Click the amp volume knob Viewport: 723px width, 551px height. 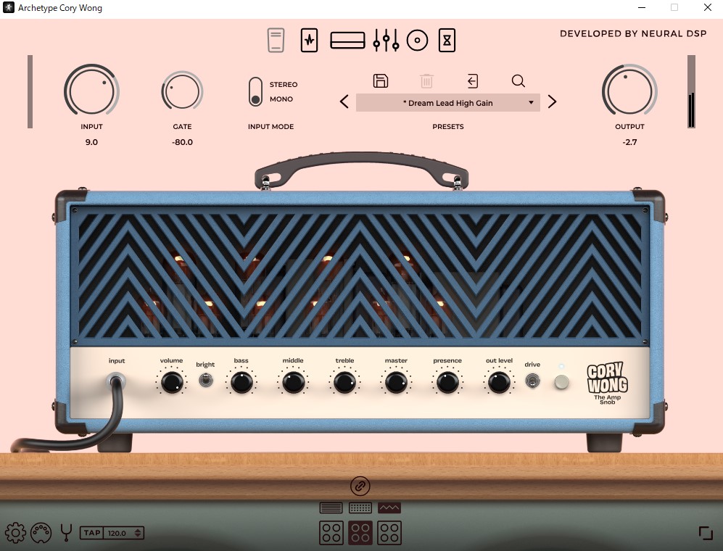coord(172,382)
